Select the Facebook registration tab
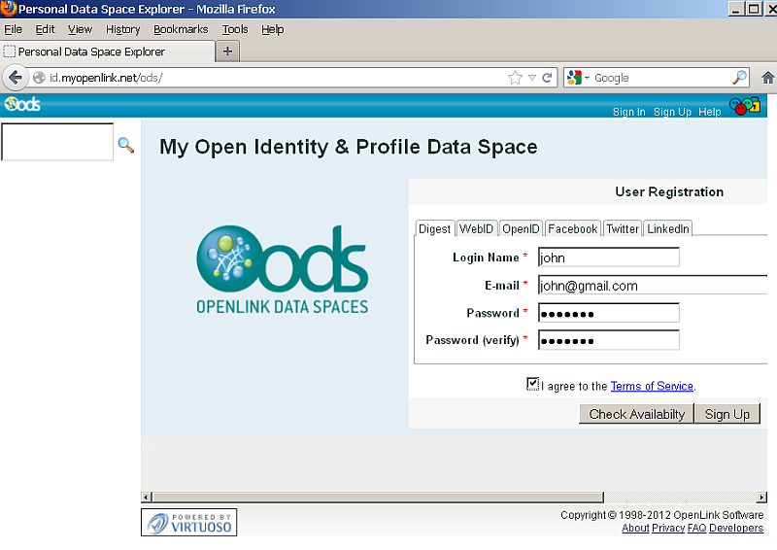Screen dimensions: 777x550 click(572, 228)
